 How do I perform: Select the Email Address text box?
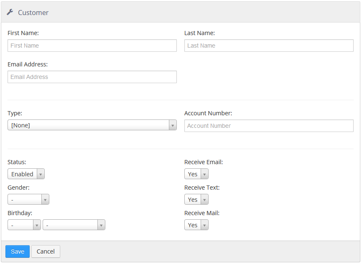pos(92,77)
